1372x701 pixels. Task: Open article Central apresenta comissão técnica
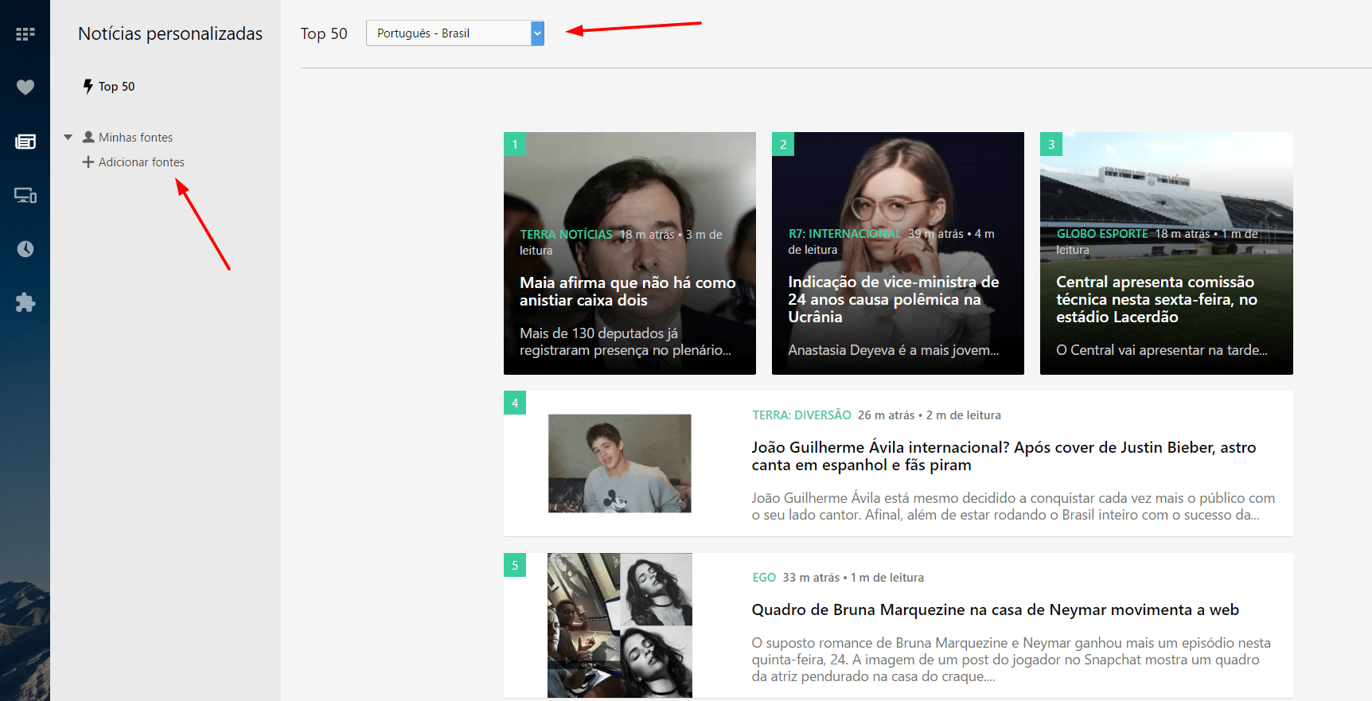(x=1156, y=299)
